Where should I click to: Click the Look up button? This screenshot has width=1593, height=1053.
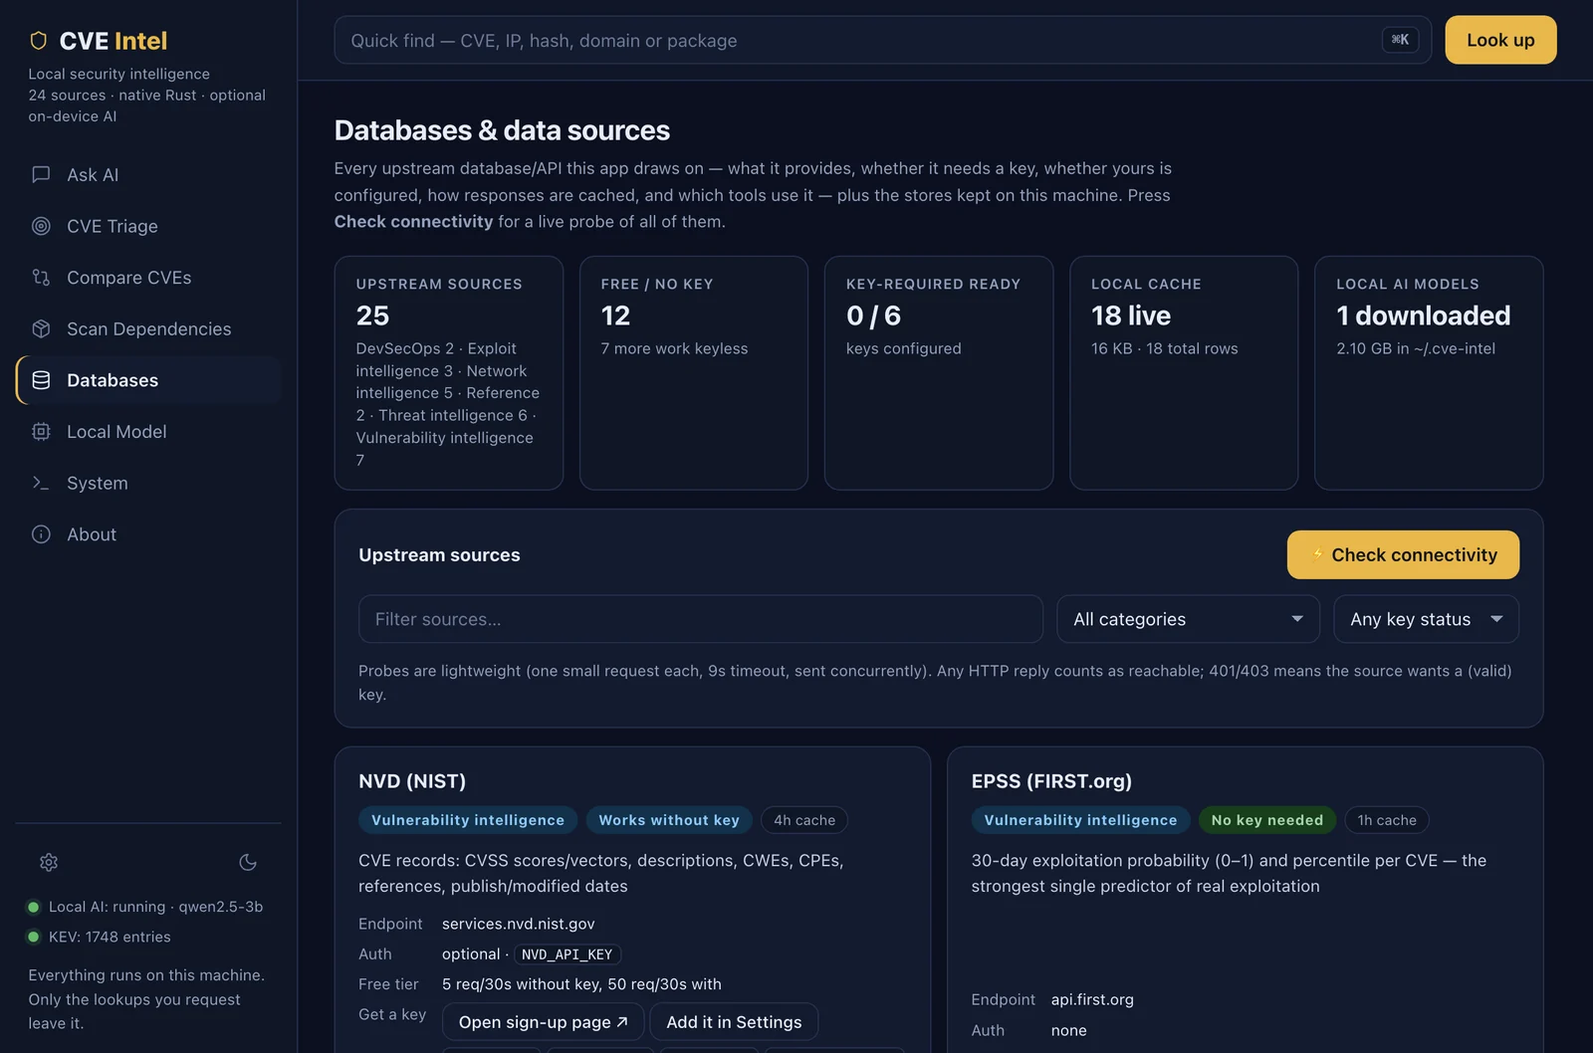(x=1500, y=40)
